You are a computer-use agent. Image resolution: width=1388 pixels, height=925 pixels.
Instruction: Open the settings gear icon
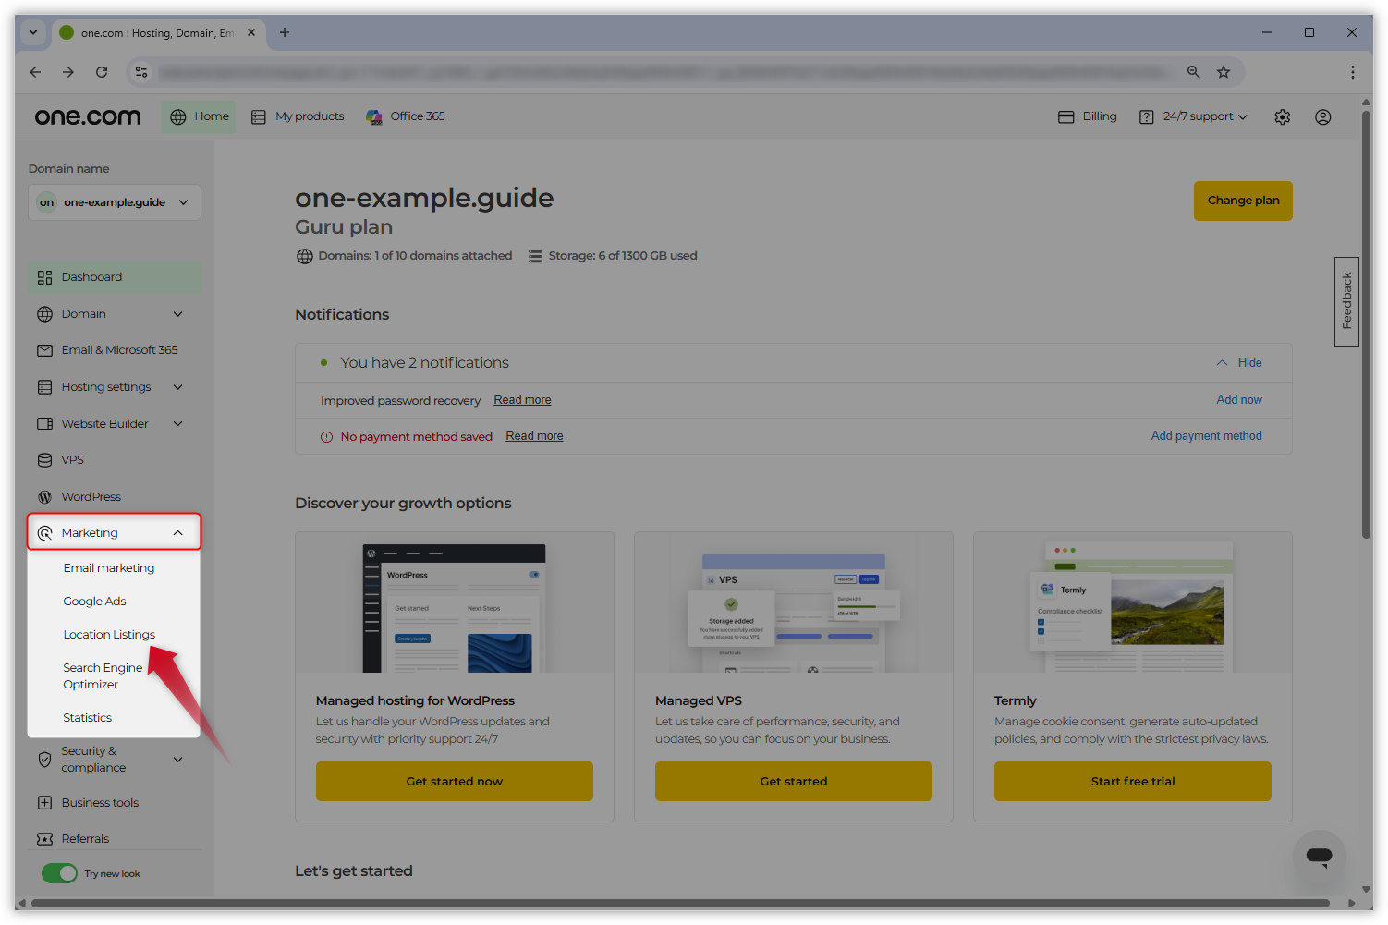(x=1283, y=117)
